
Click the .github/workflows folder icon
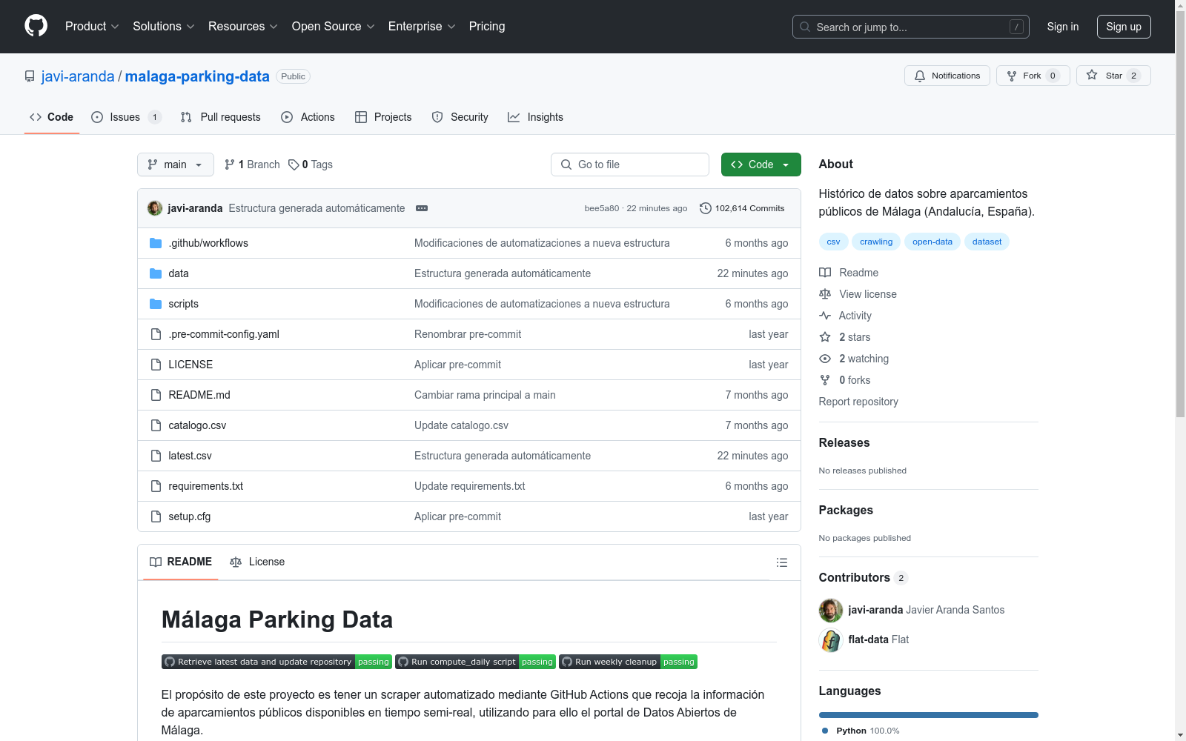pos(156,243)
